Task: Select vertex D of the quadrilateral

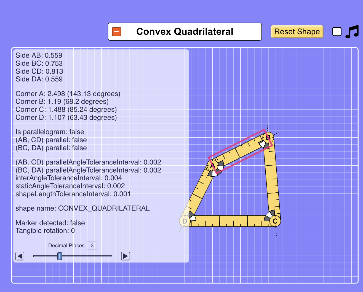Action: tap(185, 221)
